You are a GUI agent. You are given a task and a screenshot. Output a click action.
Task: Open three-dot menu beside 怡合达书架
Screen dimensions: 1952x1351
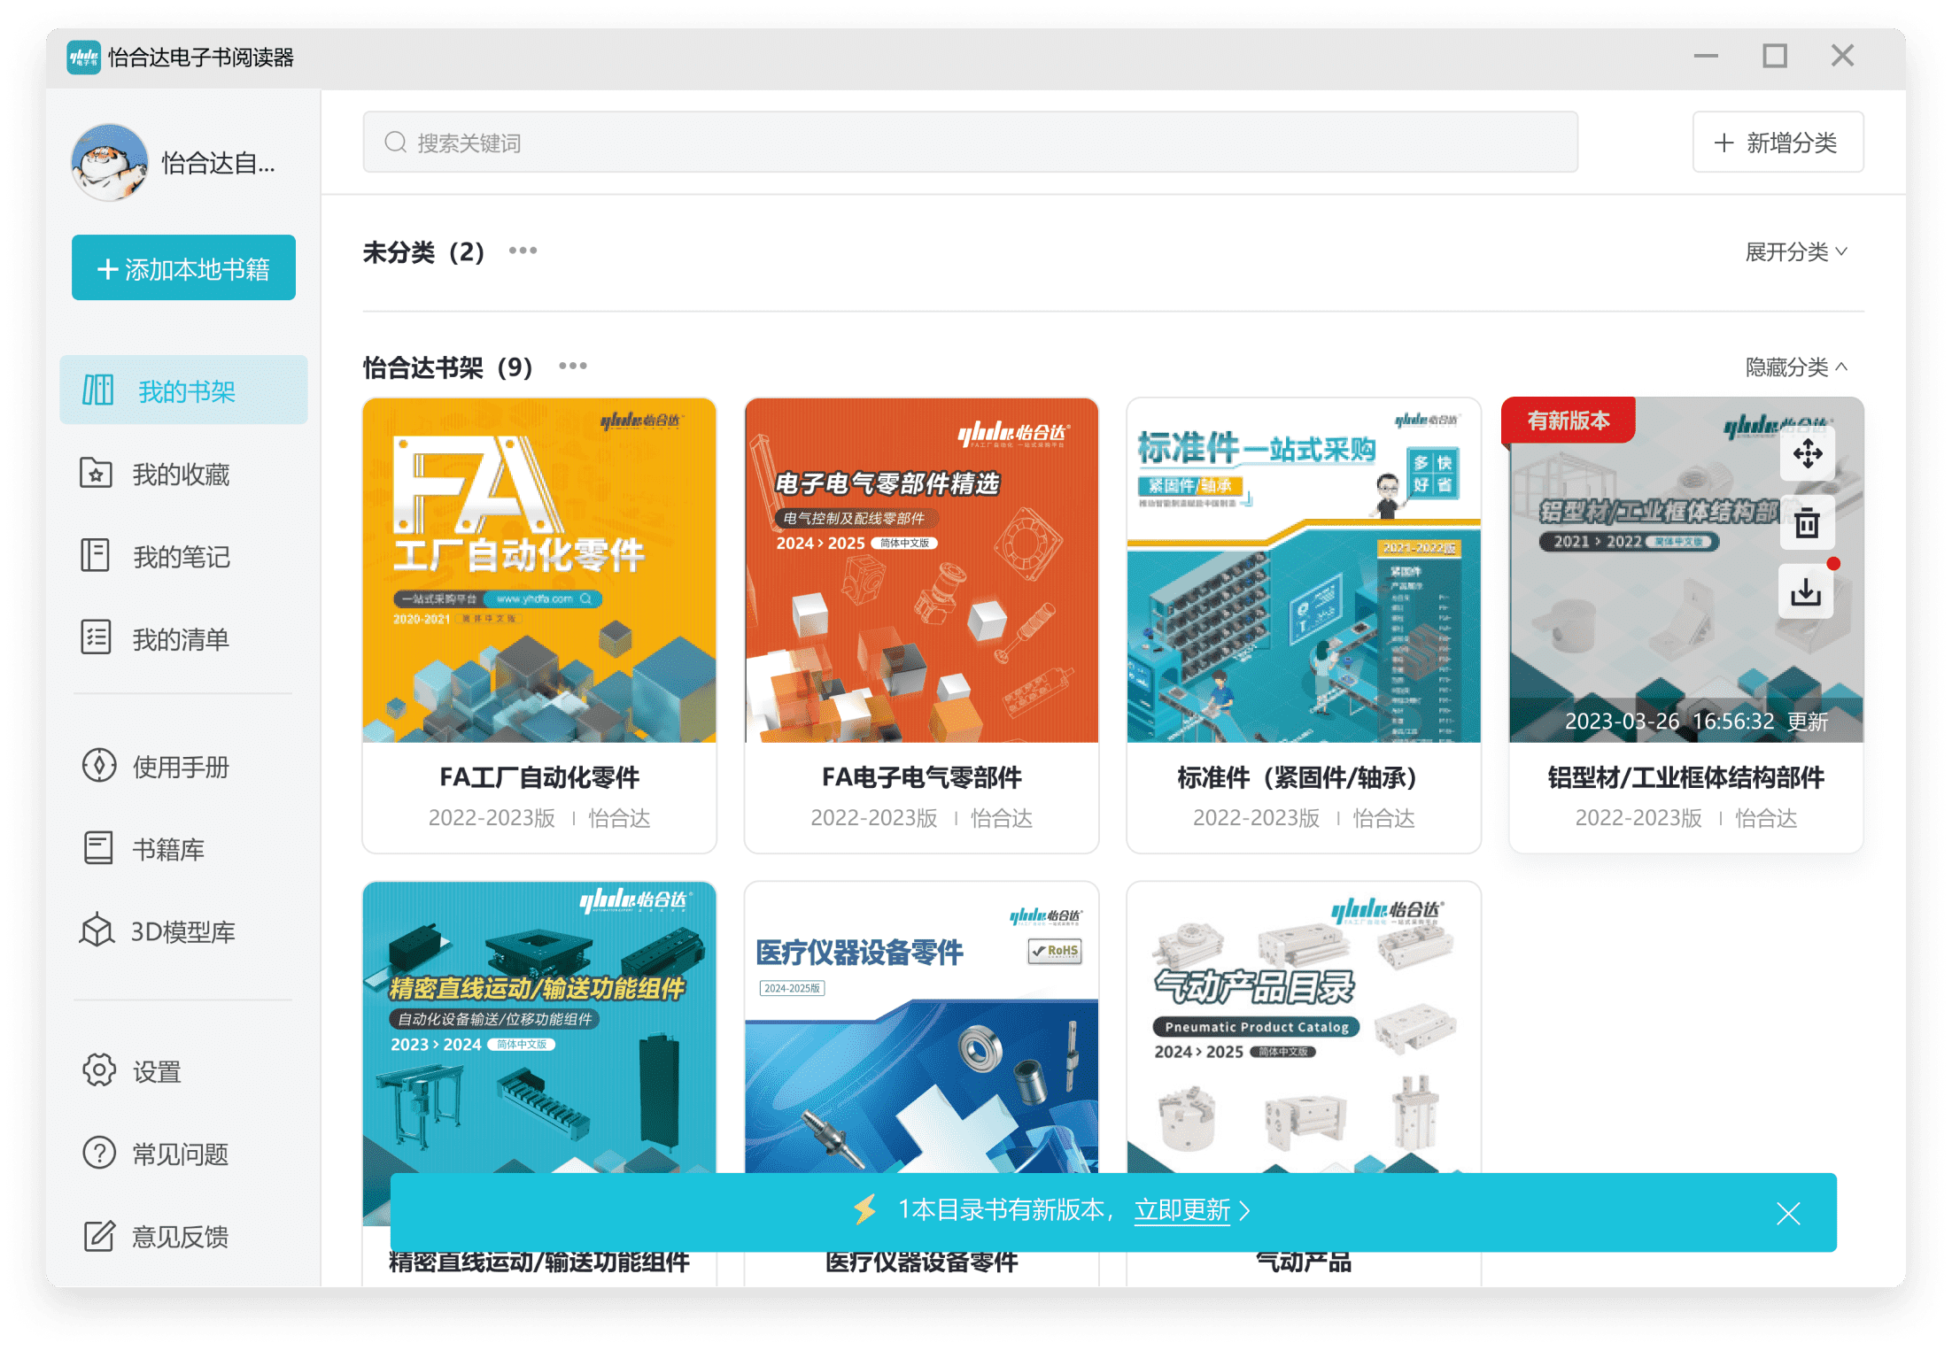[x=572, y=366]
